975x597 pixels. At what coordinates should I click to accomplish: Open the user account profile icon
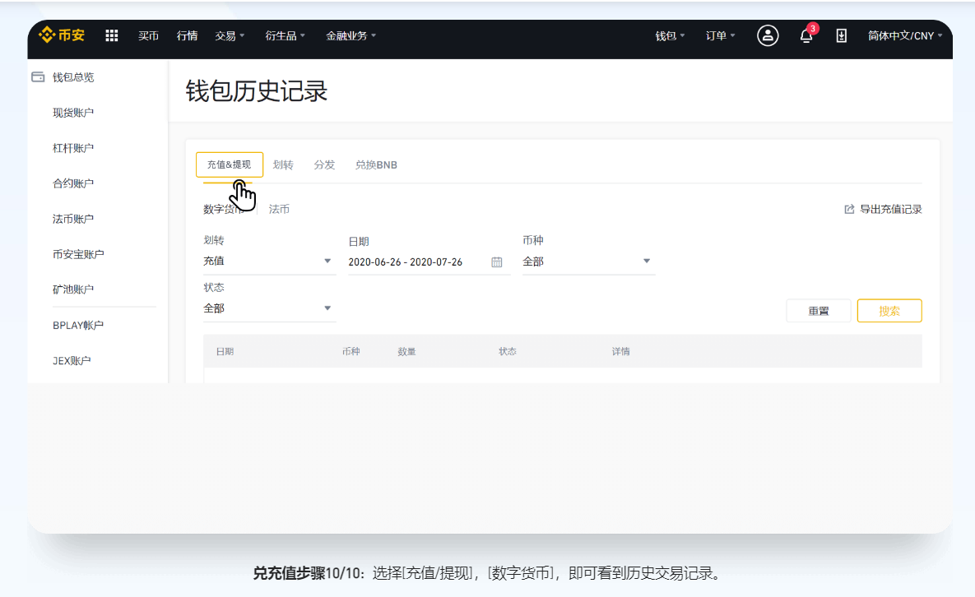pos(768,35)
